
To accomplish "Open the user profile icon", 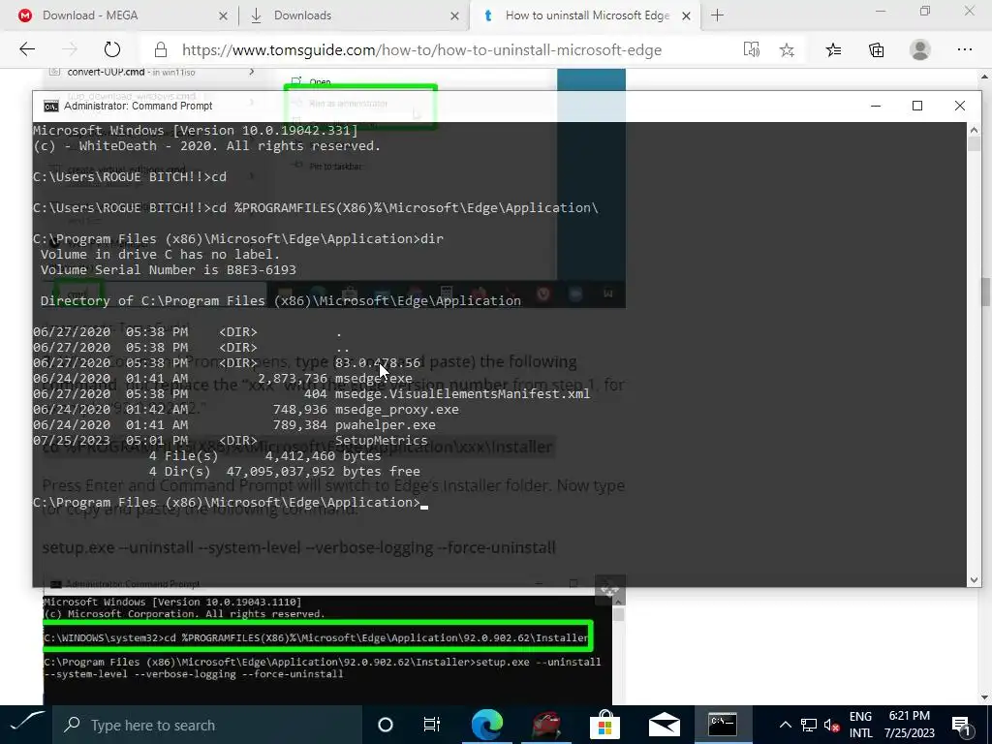I will (920, 49).
